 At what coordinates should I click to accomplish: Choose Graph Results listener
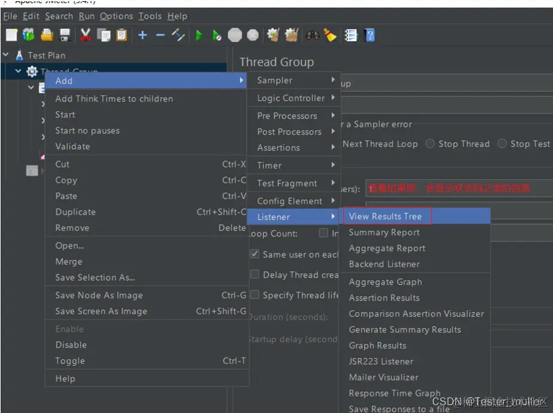[415, 345]
